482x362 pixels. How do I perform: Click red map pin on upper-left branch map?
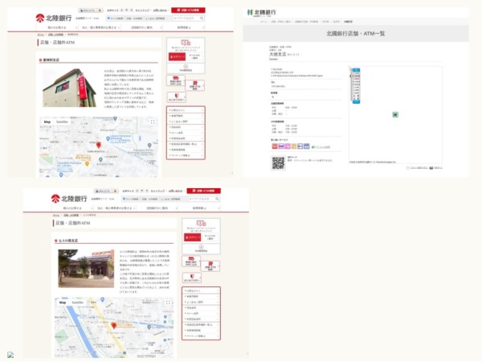[98, 145]
